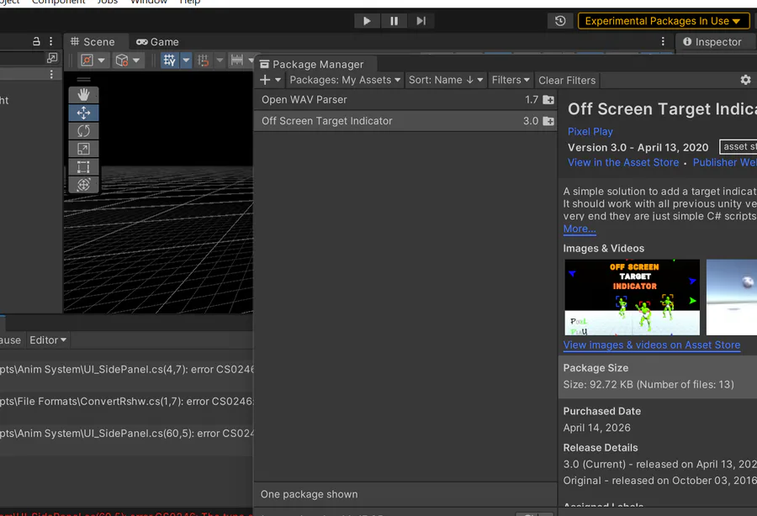Viewport: 757px width, 516px height.
Task: Click the Hierarchy search popout icon
Action: tap(52, 58)
